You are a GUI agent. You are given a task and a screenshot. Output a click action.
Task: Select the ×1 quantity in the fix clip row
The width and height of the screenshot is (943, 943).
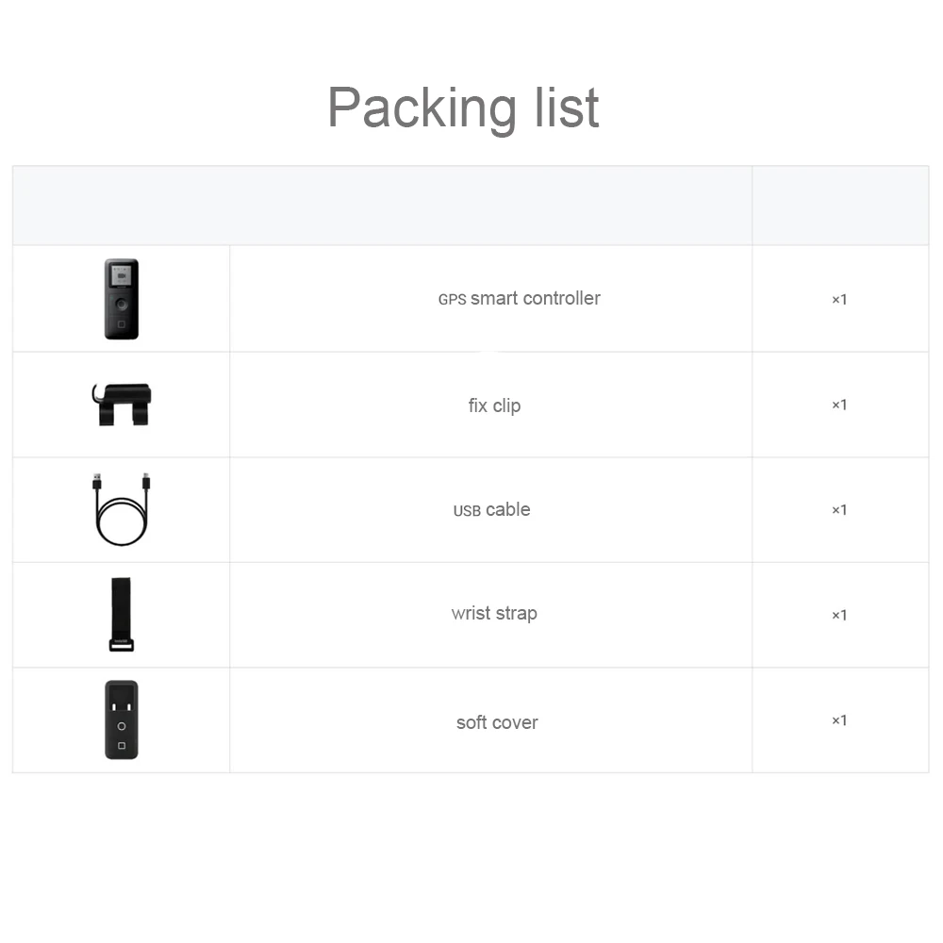pyautogui.click(x=839, y=405)
